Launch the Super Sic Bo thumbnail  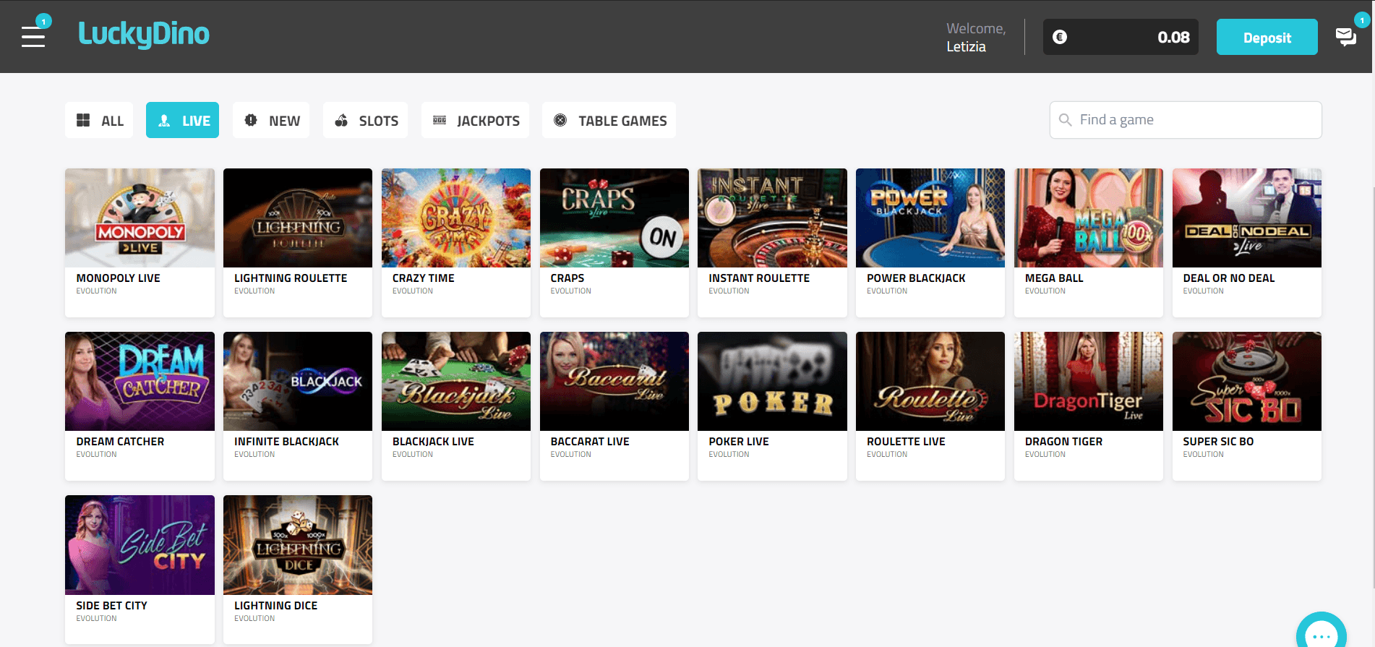[x=1247, y=382]
